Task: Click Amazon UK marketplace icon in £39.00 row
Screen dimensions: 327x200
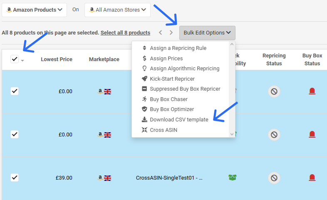Action: coord(104,178)
